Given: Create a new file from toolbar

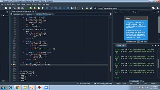Looking at the screenshot, I should (x=2, y=8).
